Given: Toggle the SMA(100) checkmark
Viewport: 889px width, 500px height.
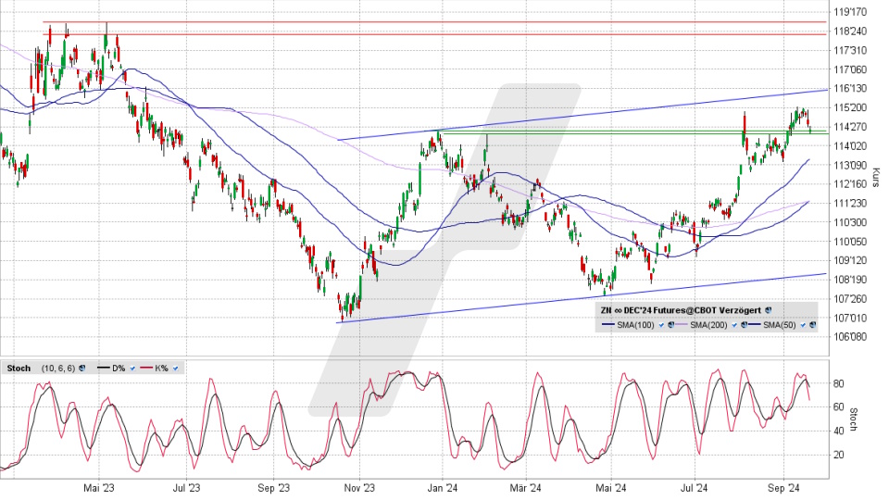Looking at the screenshot, I should click(661, 325).
